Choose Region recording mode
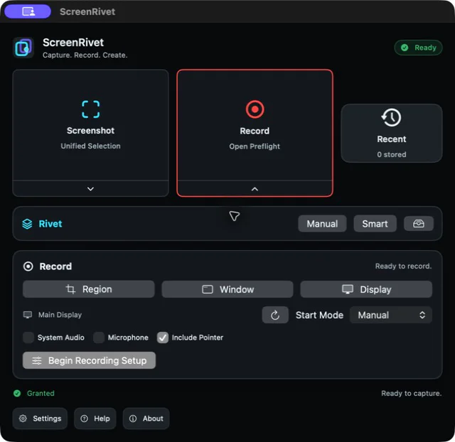The image size is (455, 442). 88,289
